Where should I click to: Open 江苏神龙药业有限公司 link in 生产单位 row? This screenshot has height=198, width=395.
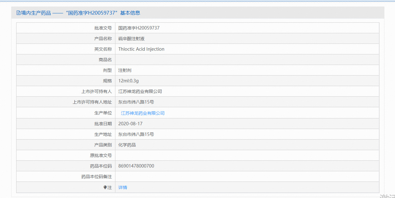(x=142, y=113)
